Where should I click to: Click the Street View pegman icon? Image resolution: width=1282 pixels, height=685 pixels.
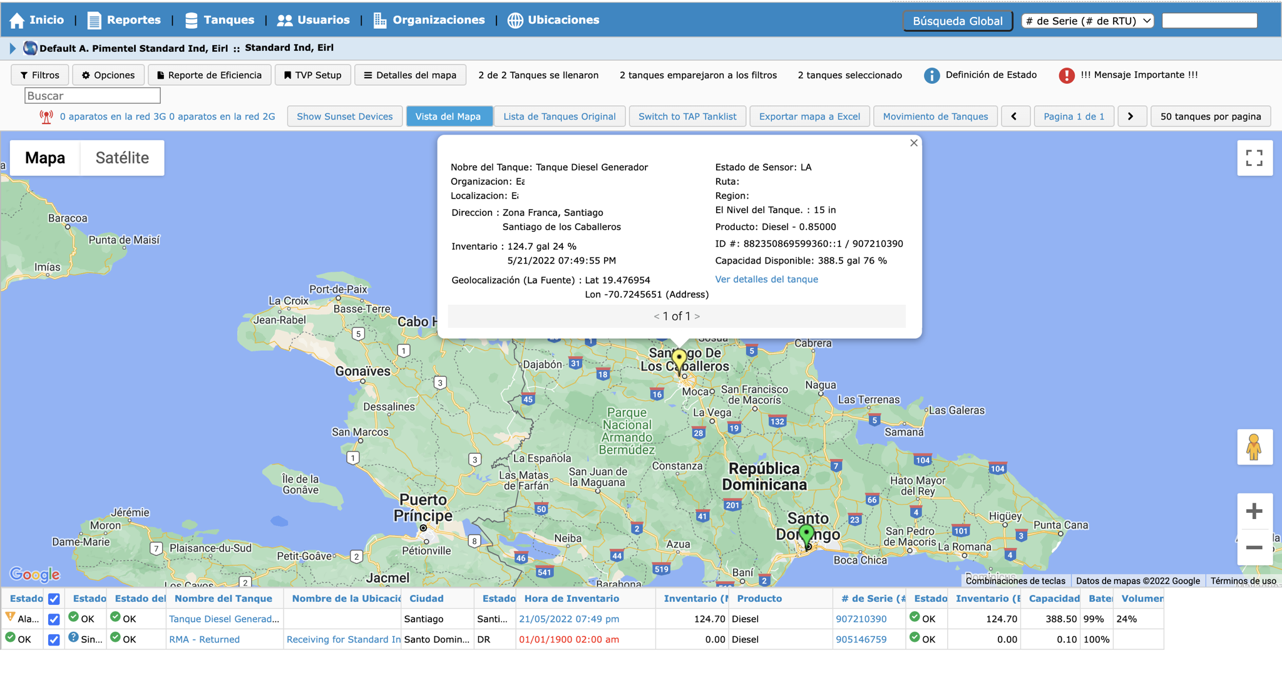pos(1254,447)
